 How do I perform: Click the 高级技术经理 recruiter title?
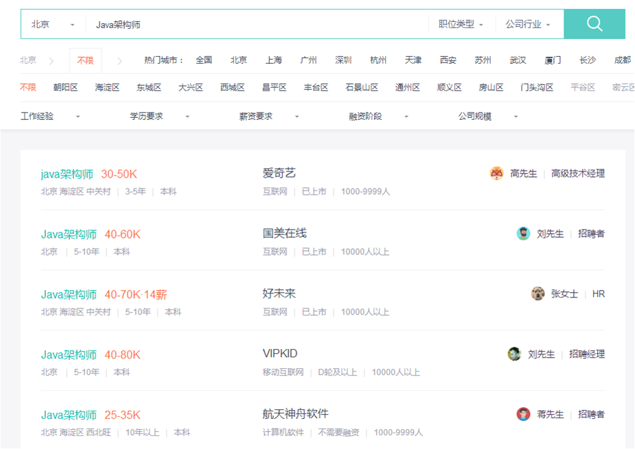tap(578, 173)
